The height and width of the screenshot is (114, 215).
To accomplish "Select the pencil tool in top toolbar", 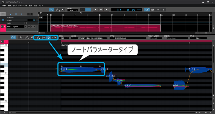I will 57,10.
